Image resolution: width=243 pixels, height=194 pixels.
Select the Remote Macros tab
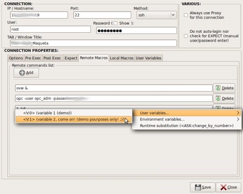(x=94, y=58)
